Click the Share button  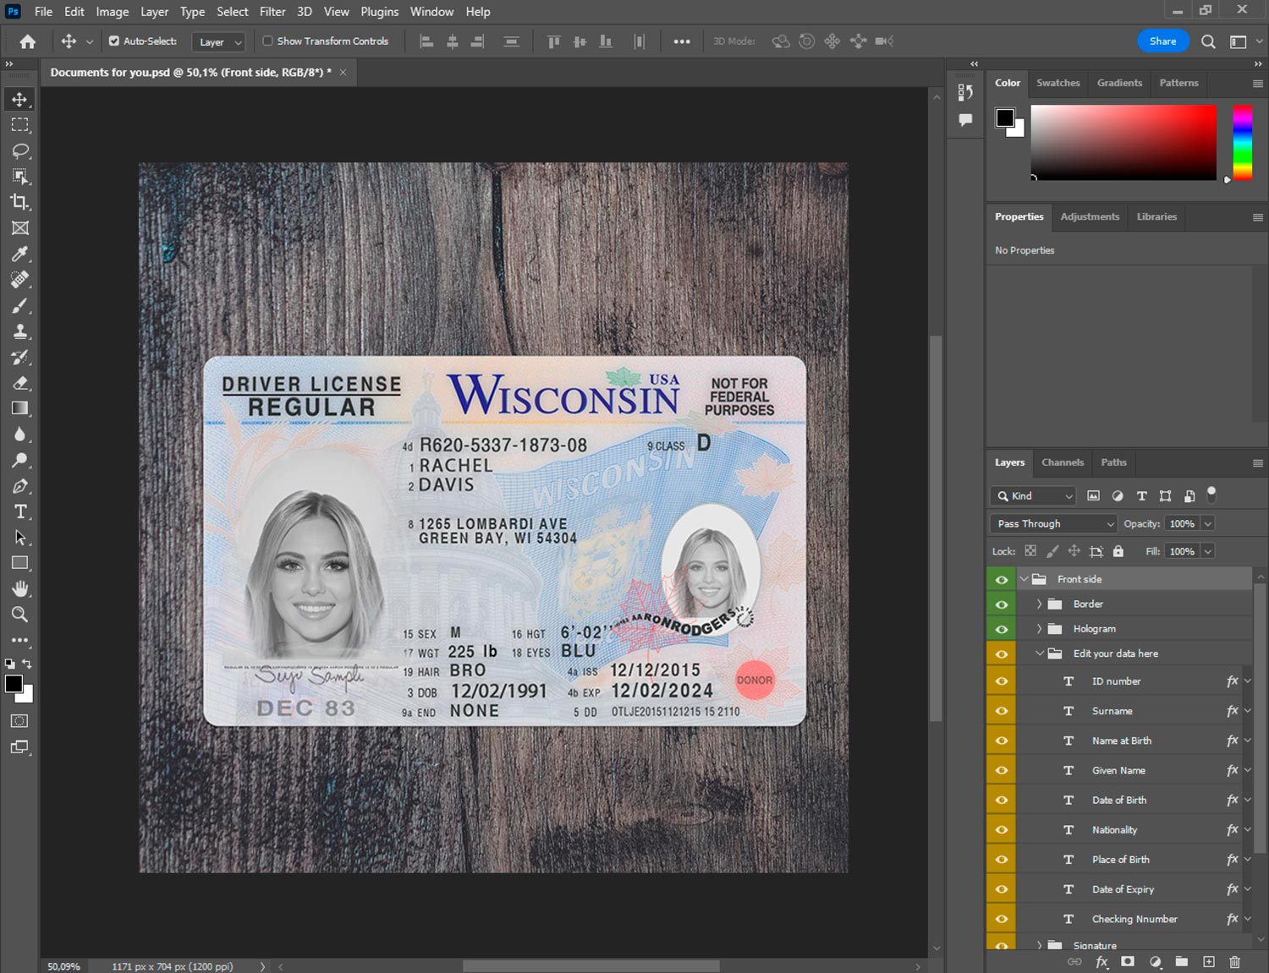pyautogui.click(x=1162, y=41)
